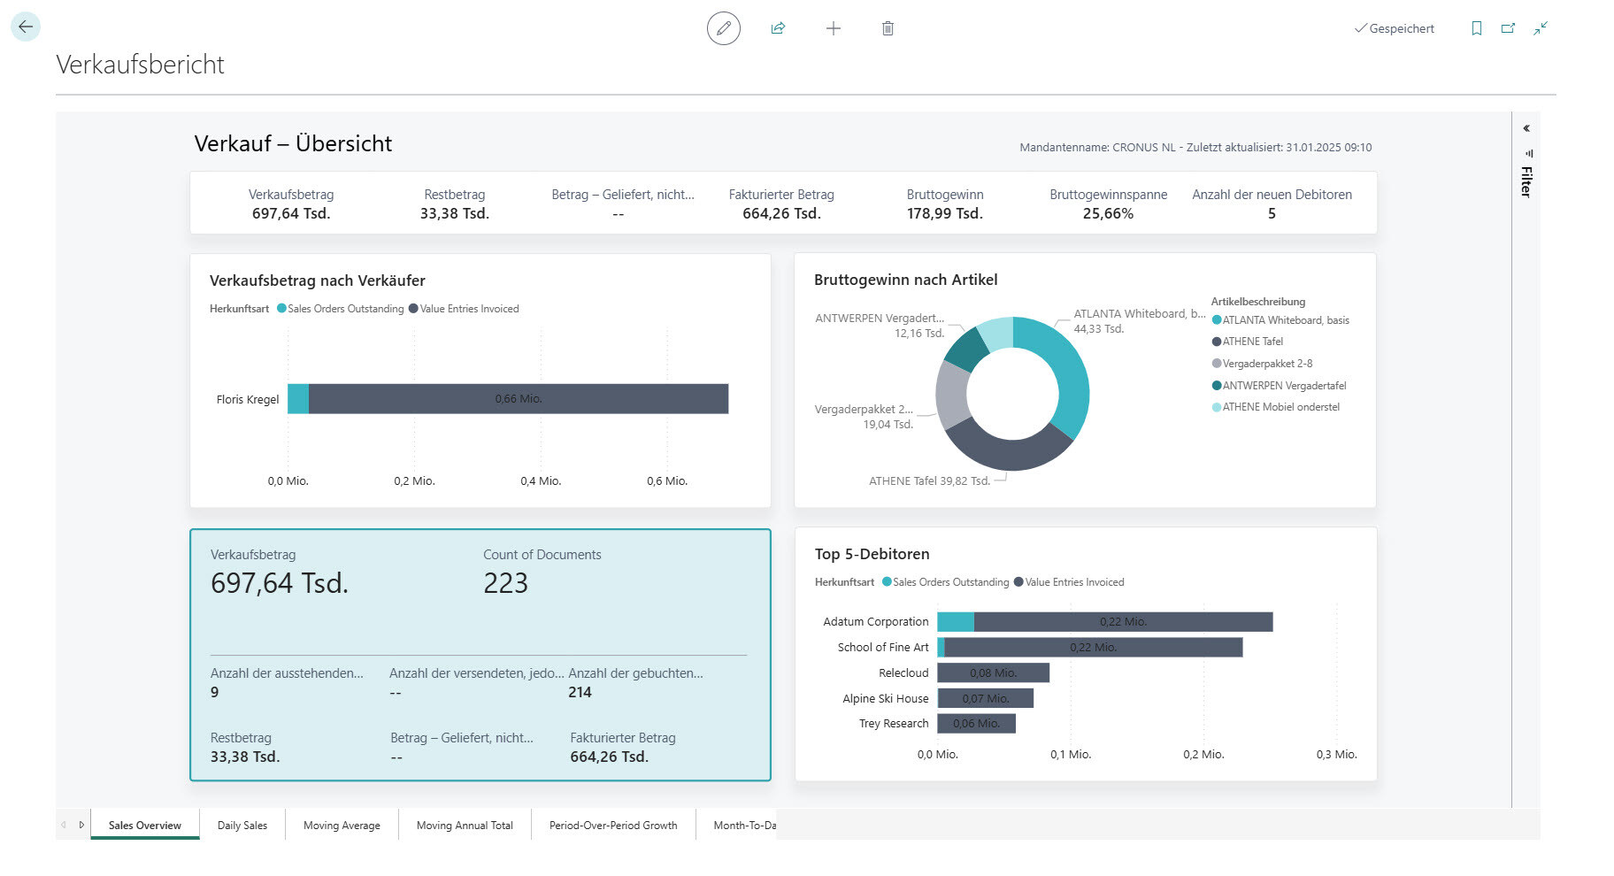Click Adatum Corporation invoiced bar
1614x876 pixels.
pos(1123,622)
